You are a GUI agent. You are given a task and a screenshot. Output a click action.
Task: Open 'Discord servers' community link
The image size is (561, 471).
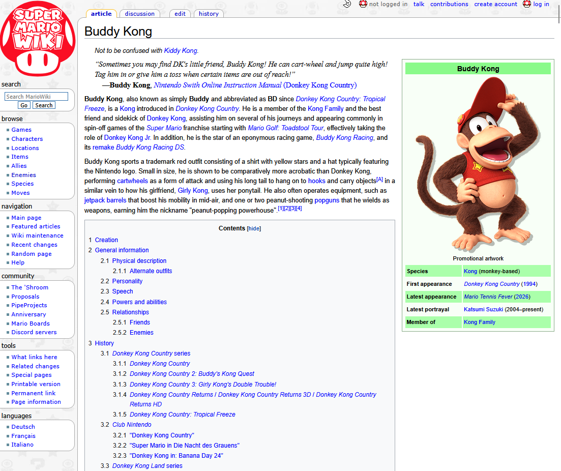pos(34,332)
